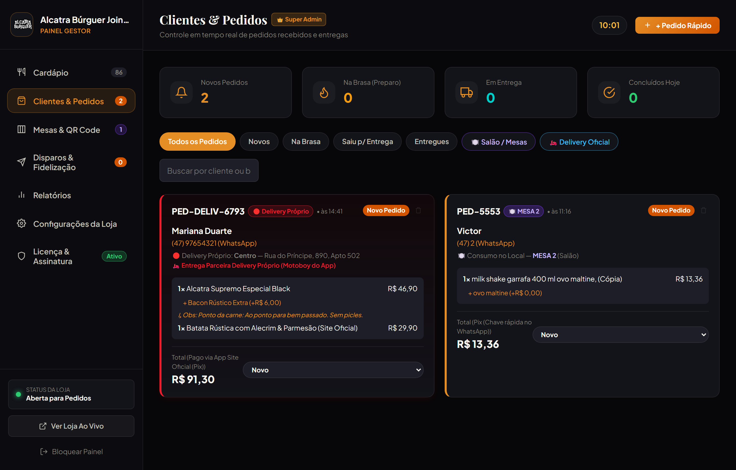Filter by Delivery Oficial
736x470 pixels.
[x=579, y=142]
